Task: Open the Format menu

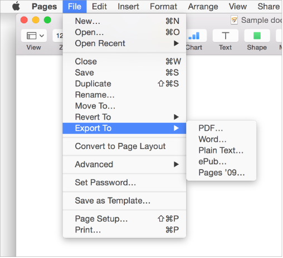Action: pos(163,7)
